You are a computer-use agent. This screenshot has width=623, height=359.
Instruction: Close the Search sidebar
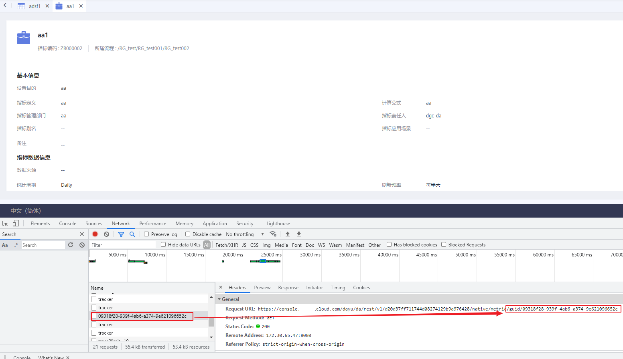(82, 234)
